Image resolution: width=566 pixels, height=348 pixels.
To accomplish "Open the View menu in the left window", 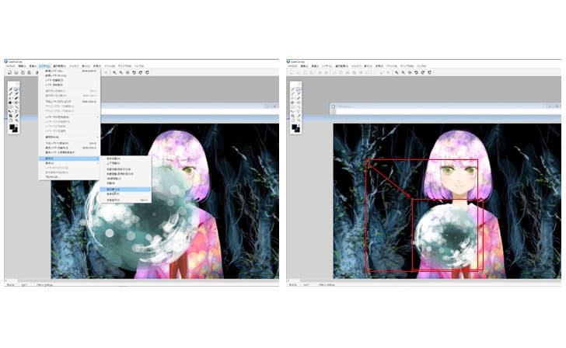I will (x=86, y=66).
